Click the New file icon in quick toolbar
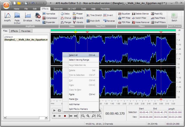 coord(15,3)
